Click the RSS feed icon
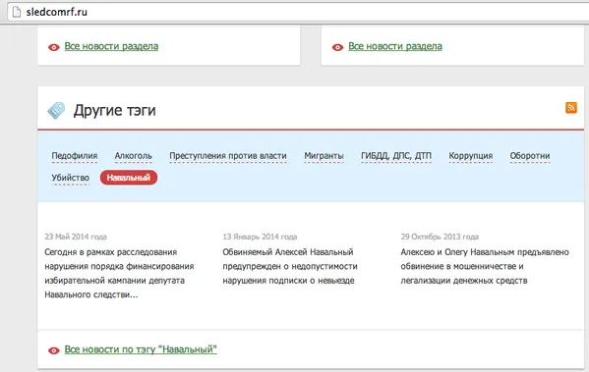This screenshot has height=372, width=589. coord(571,108)
